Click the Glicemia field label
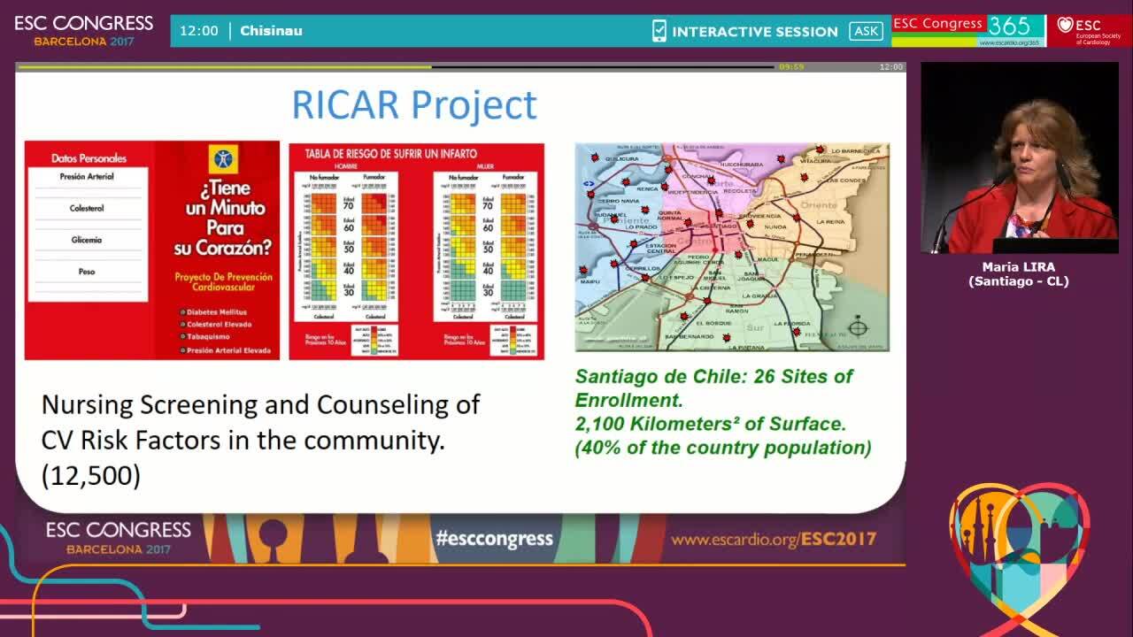 pyautogui.click(x=87, y=241)
